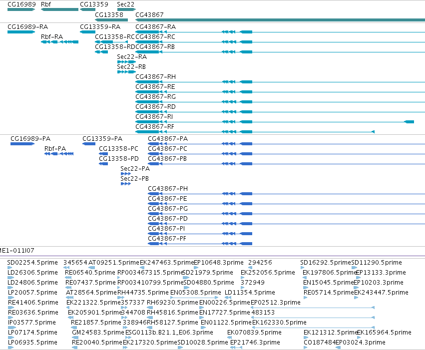425x350 pixels.
Task: Select transcript CG43867-RI
Action: (154, 117)
